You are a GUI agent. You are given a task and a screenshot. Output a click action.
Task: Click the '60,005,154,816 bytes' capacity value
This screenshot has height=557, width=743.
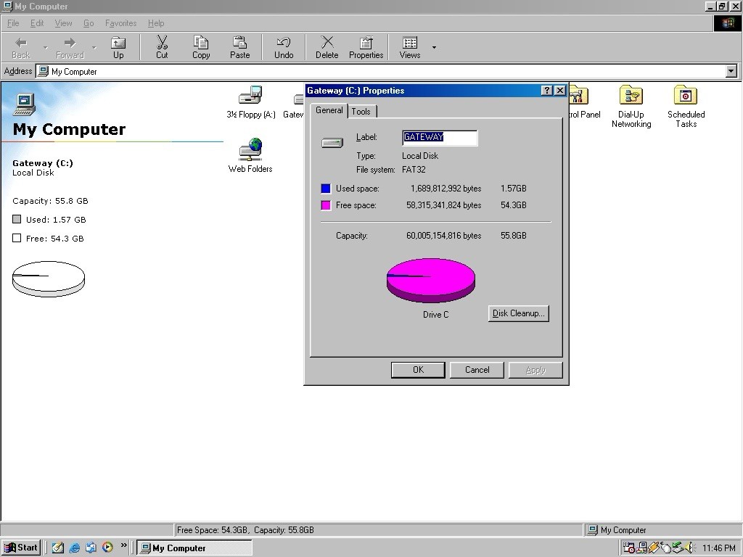pyautogui.click(x=444, y=236)
